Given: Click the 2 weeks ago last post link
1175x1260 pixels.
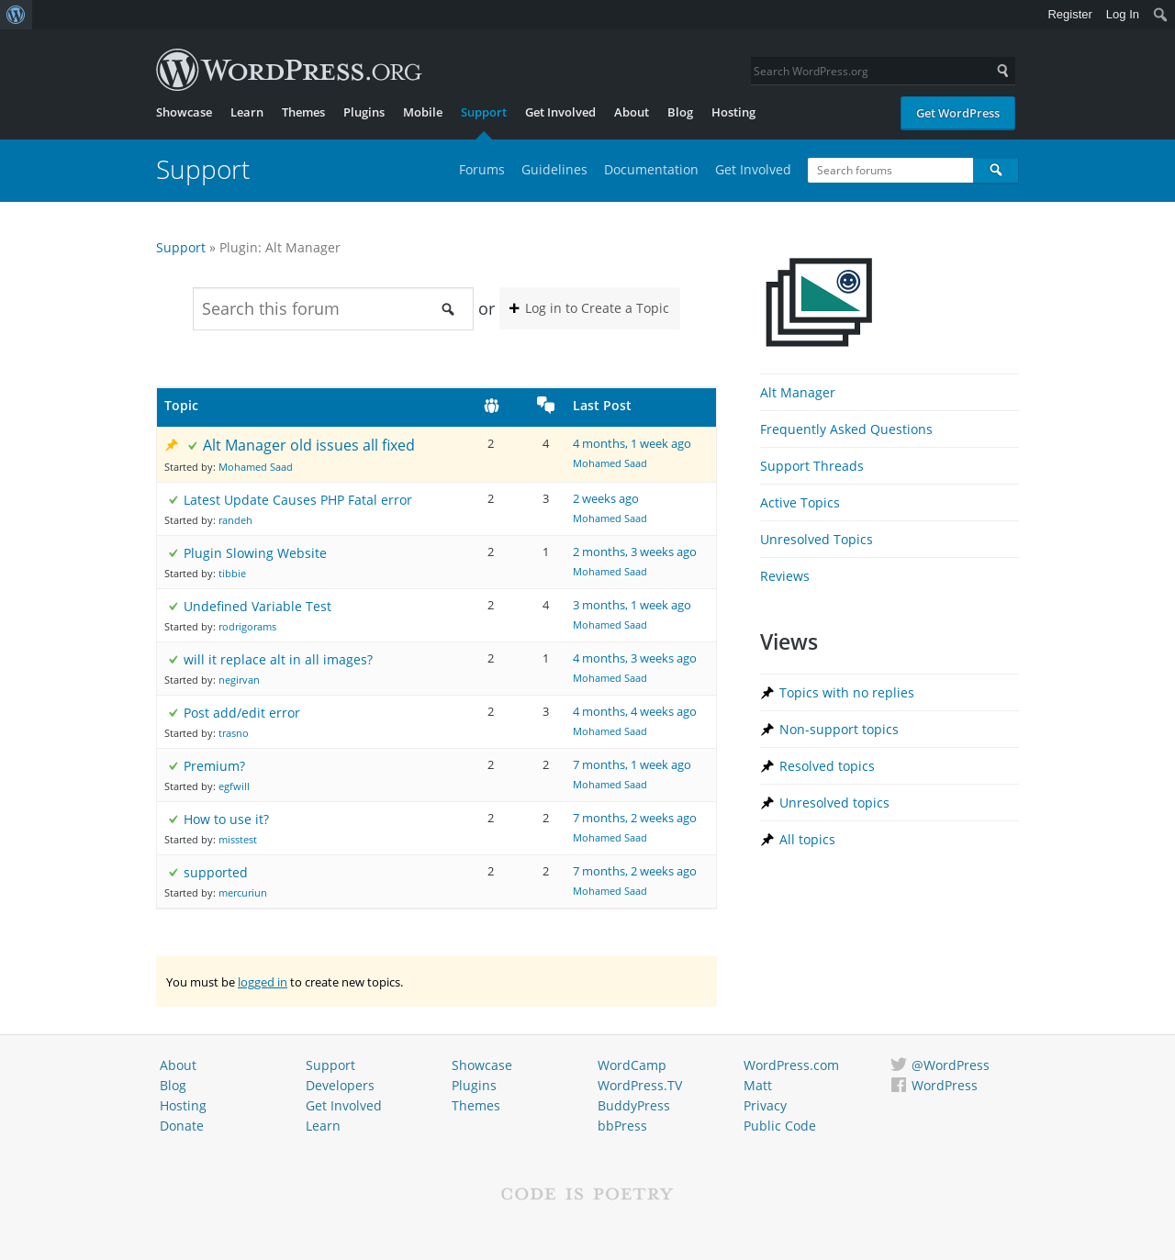Looking at the screenshot, I should (606, 499).
